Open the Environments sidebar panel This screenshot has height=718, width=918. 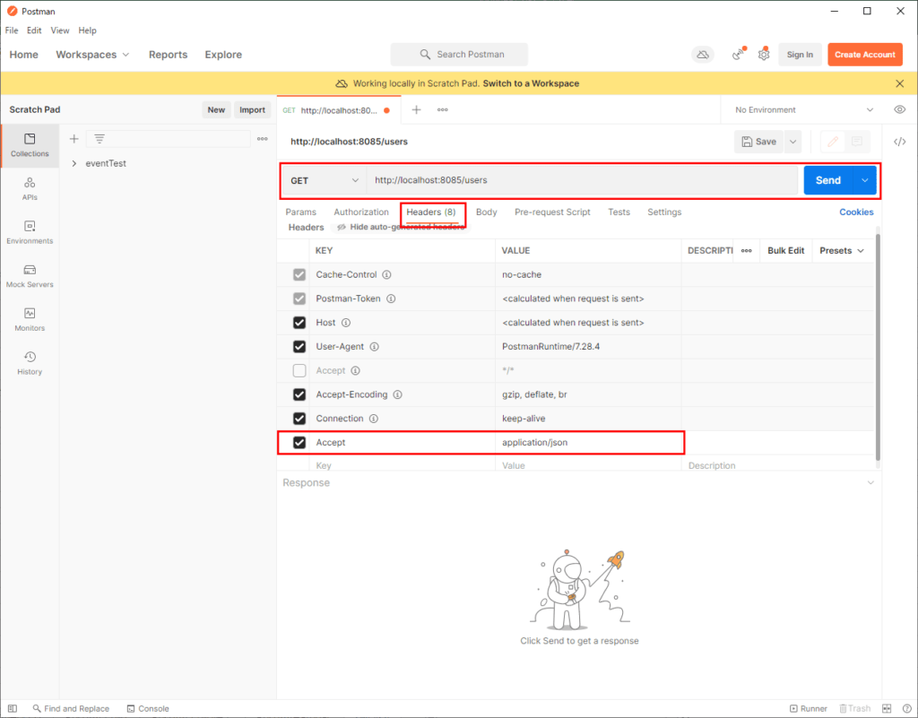point(30,232)
